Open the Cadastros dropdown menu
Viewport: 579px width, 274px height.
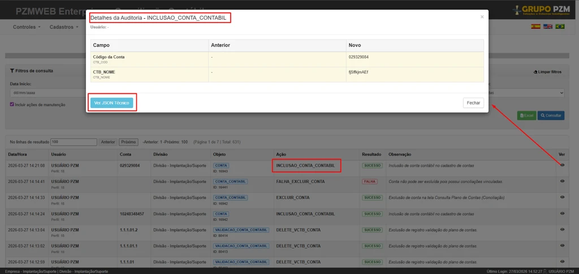click(63, 27)
